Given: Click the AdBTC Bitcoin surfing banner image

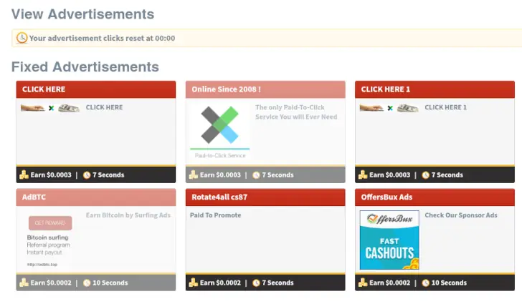Looking at the screenshot, I should [x=50, y=241].
